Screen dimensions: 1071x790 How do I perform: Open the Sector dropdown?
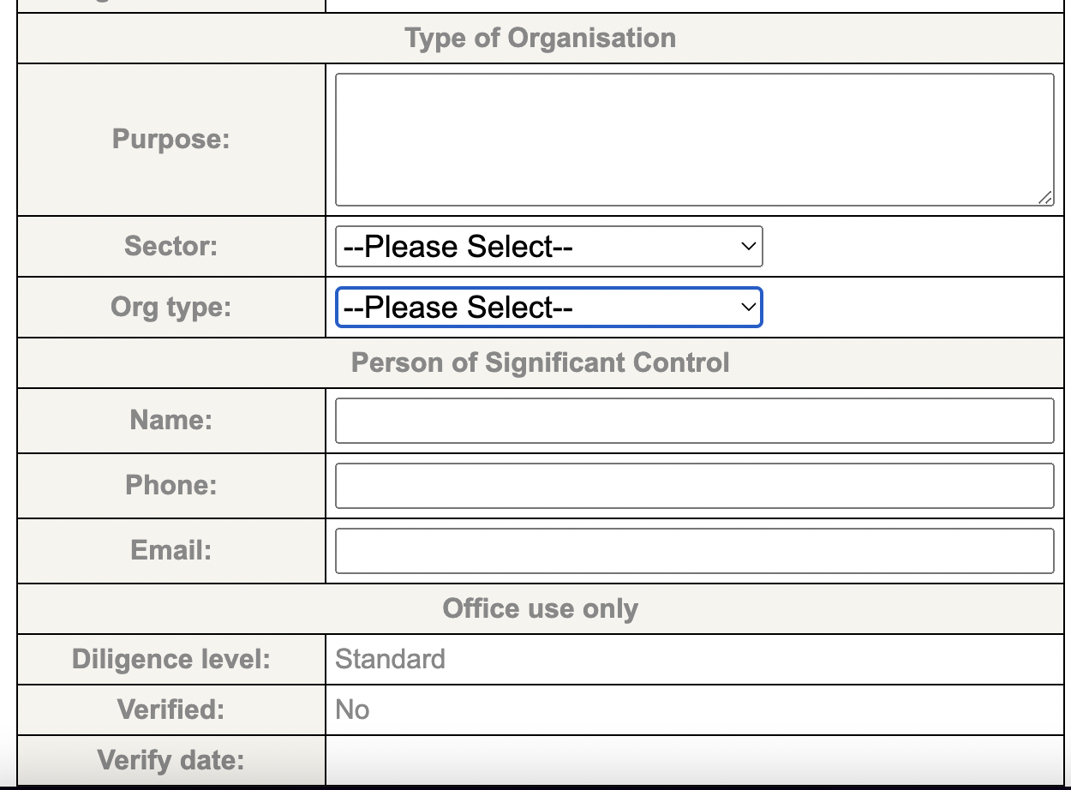tap(548, 247)
